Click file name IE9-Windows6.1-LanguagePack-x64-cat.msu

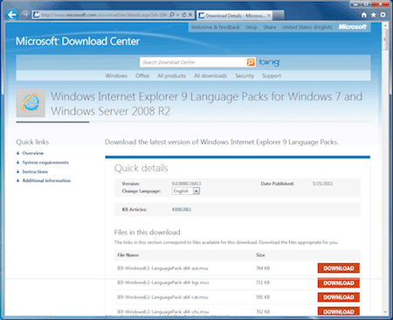click(x=162, y=297)
